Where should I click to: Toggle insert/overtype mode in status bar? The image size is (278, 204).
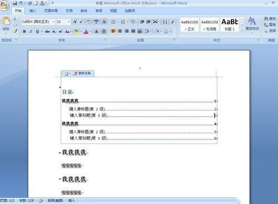pyautogui.click(x=72, y=201)
